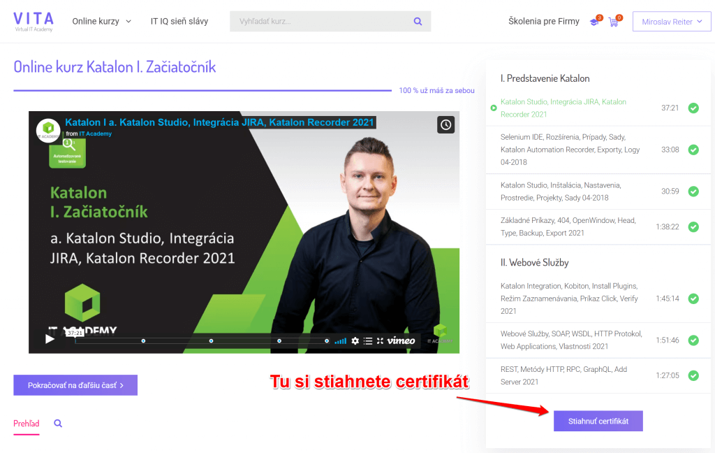Click section heading I. Predstavenie Katalon
715x453 pixels.
coord(545,78)
